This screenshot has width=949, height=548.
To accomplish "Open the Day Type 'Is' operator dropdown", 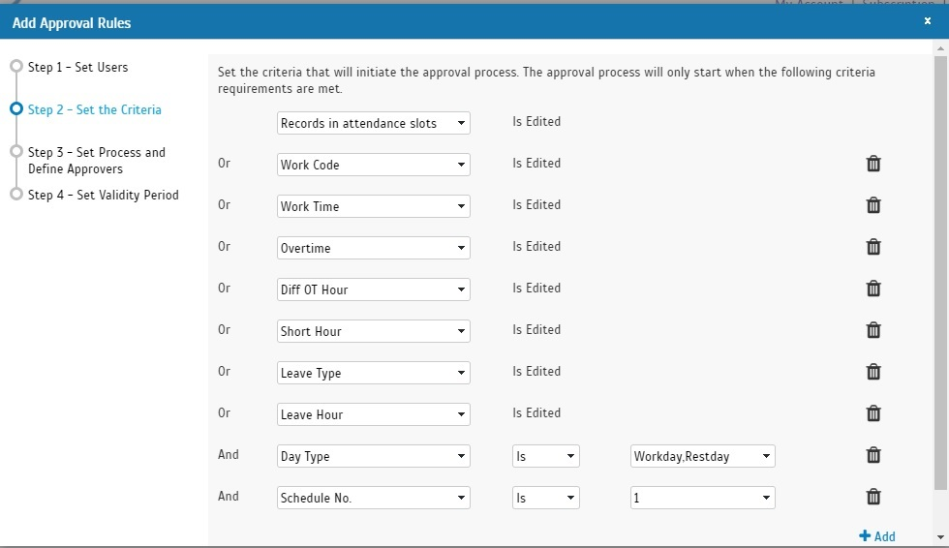I will [545, 456].
